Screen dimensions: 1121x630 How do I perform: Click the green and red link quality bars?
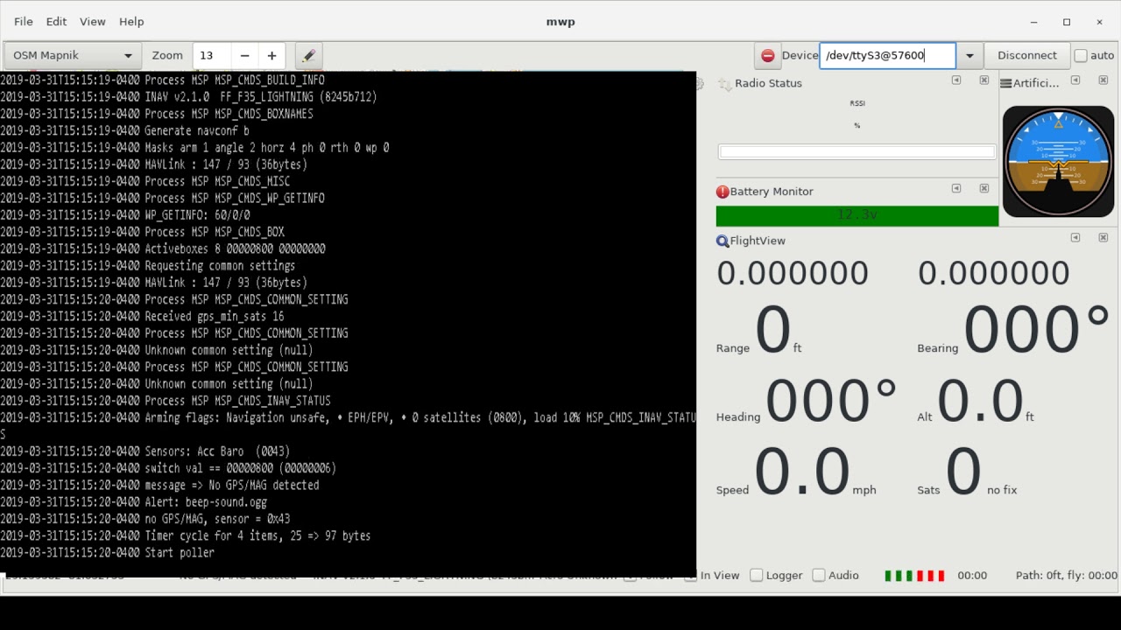click(914, 575)
